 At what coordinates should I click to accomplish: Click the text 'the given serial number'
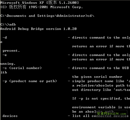click(97, 77)
